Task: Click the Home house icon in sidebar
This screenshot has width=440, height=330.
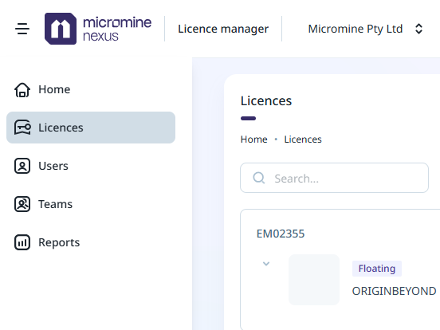Action: [22, 89]
